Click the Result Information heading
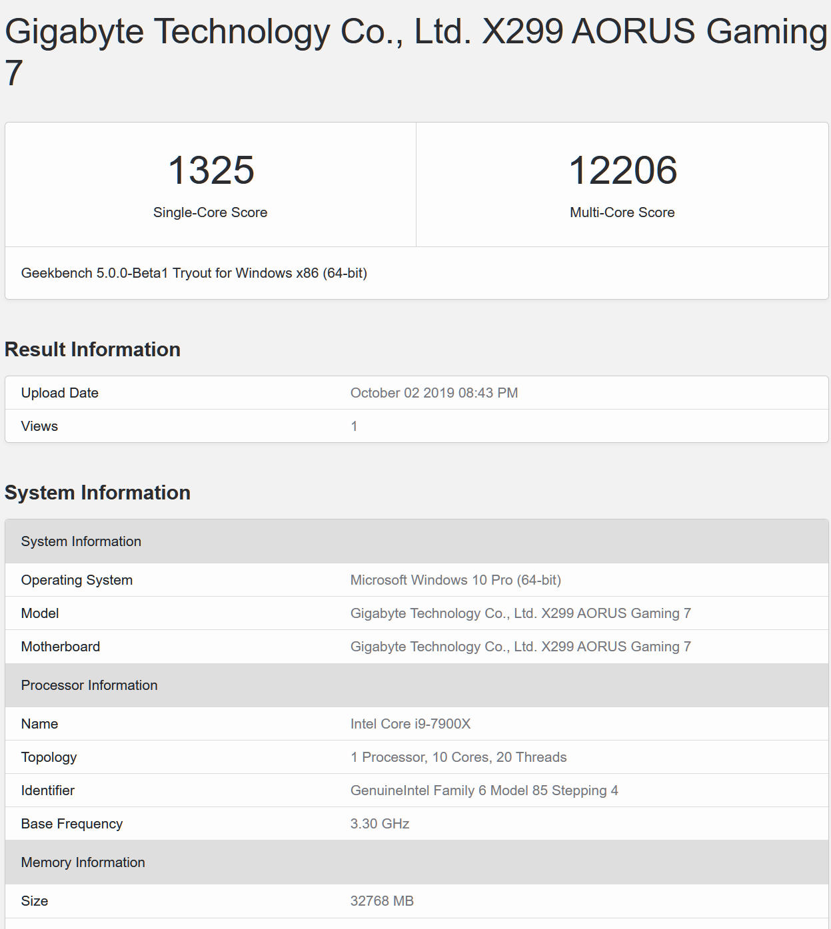This screenshot has height=929, width=831. tap(93, 350)
